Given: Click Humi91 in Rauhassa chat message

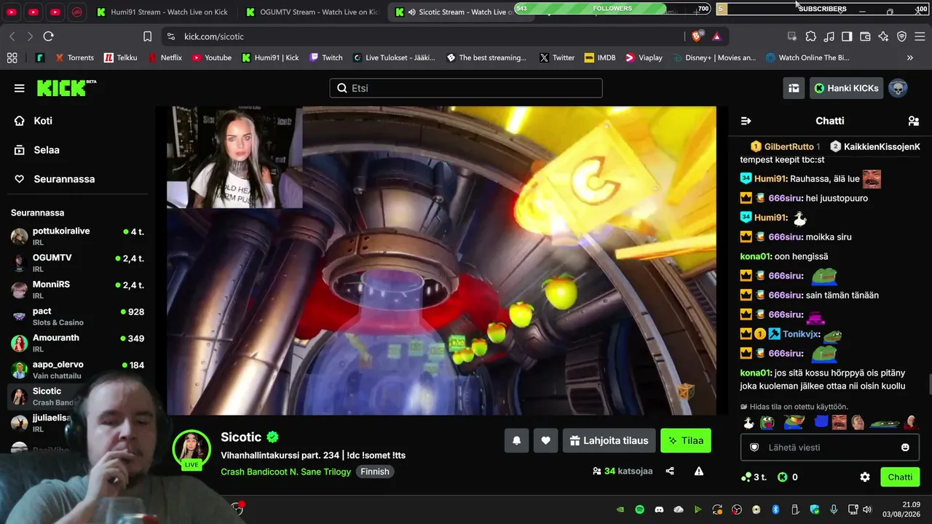Looking at the screenshot, I should (770, 178).
